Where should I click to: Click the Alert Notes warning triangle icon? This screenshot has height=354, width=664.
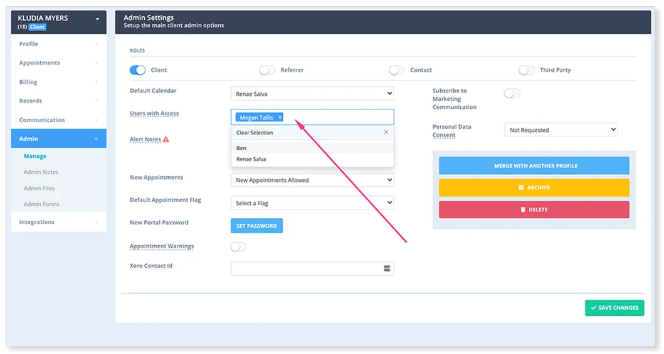(x=166, y=139)
